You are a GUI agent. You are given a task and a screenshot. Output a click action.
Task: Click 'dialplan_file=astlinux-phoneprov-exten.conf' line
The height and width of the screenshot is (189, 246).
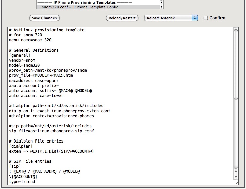click(x=60, y=111)
